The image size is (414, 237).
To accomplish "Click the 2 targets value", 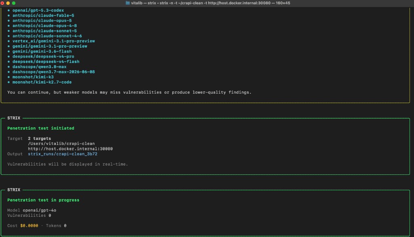I will point(39,138).
